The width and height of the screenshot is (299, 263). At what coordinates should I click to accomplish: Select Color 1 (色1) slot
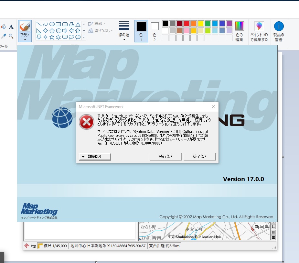(141, 31)
